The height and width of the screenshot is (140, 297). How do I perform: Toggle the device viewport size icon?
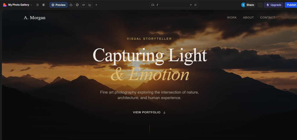pyautogui.click(x=153, y=5)
